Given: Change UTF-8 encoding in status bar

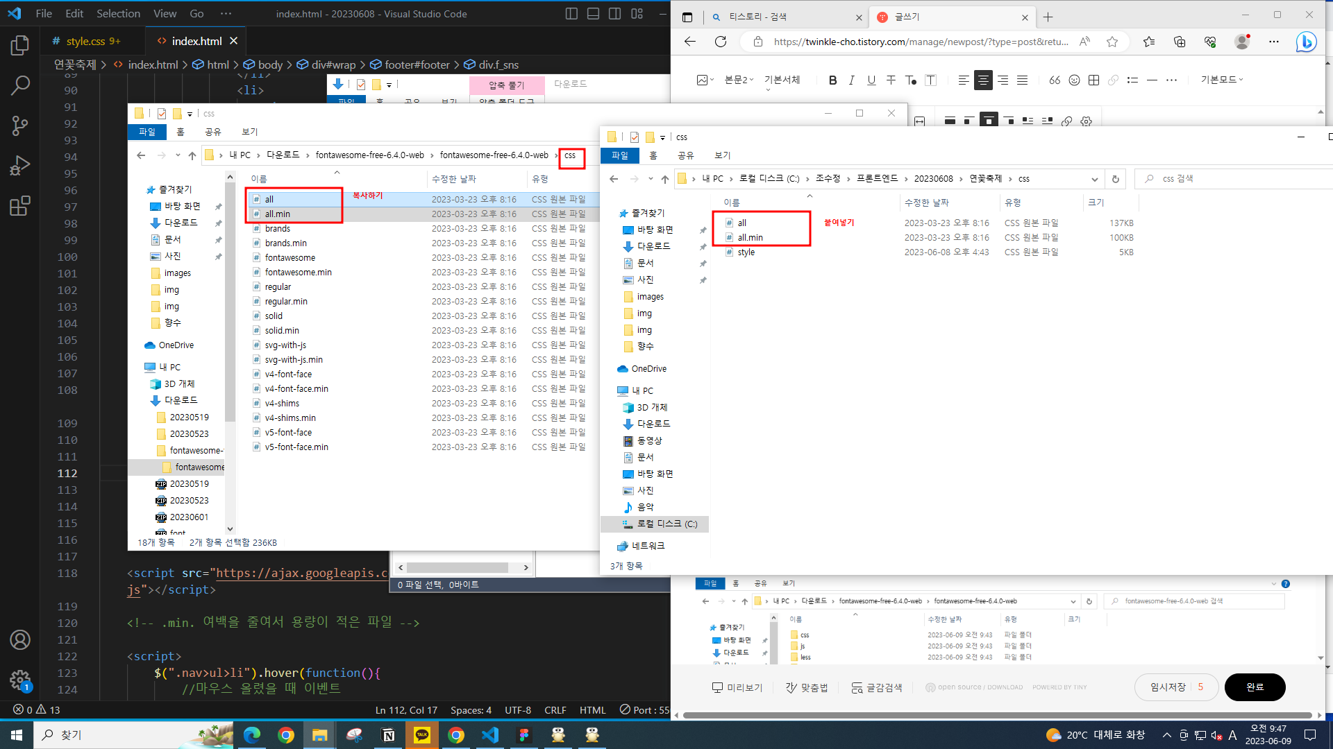Looking at the screenshot, I should (x=518, y=709).
